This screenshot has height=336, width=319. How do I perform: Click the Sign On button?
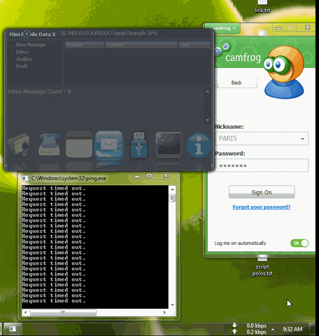(x=262, y=192)
